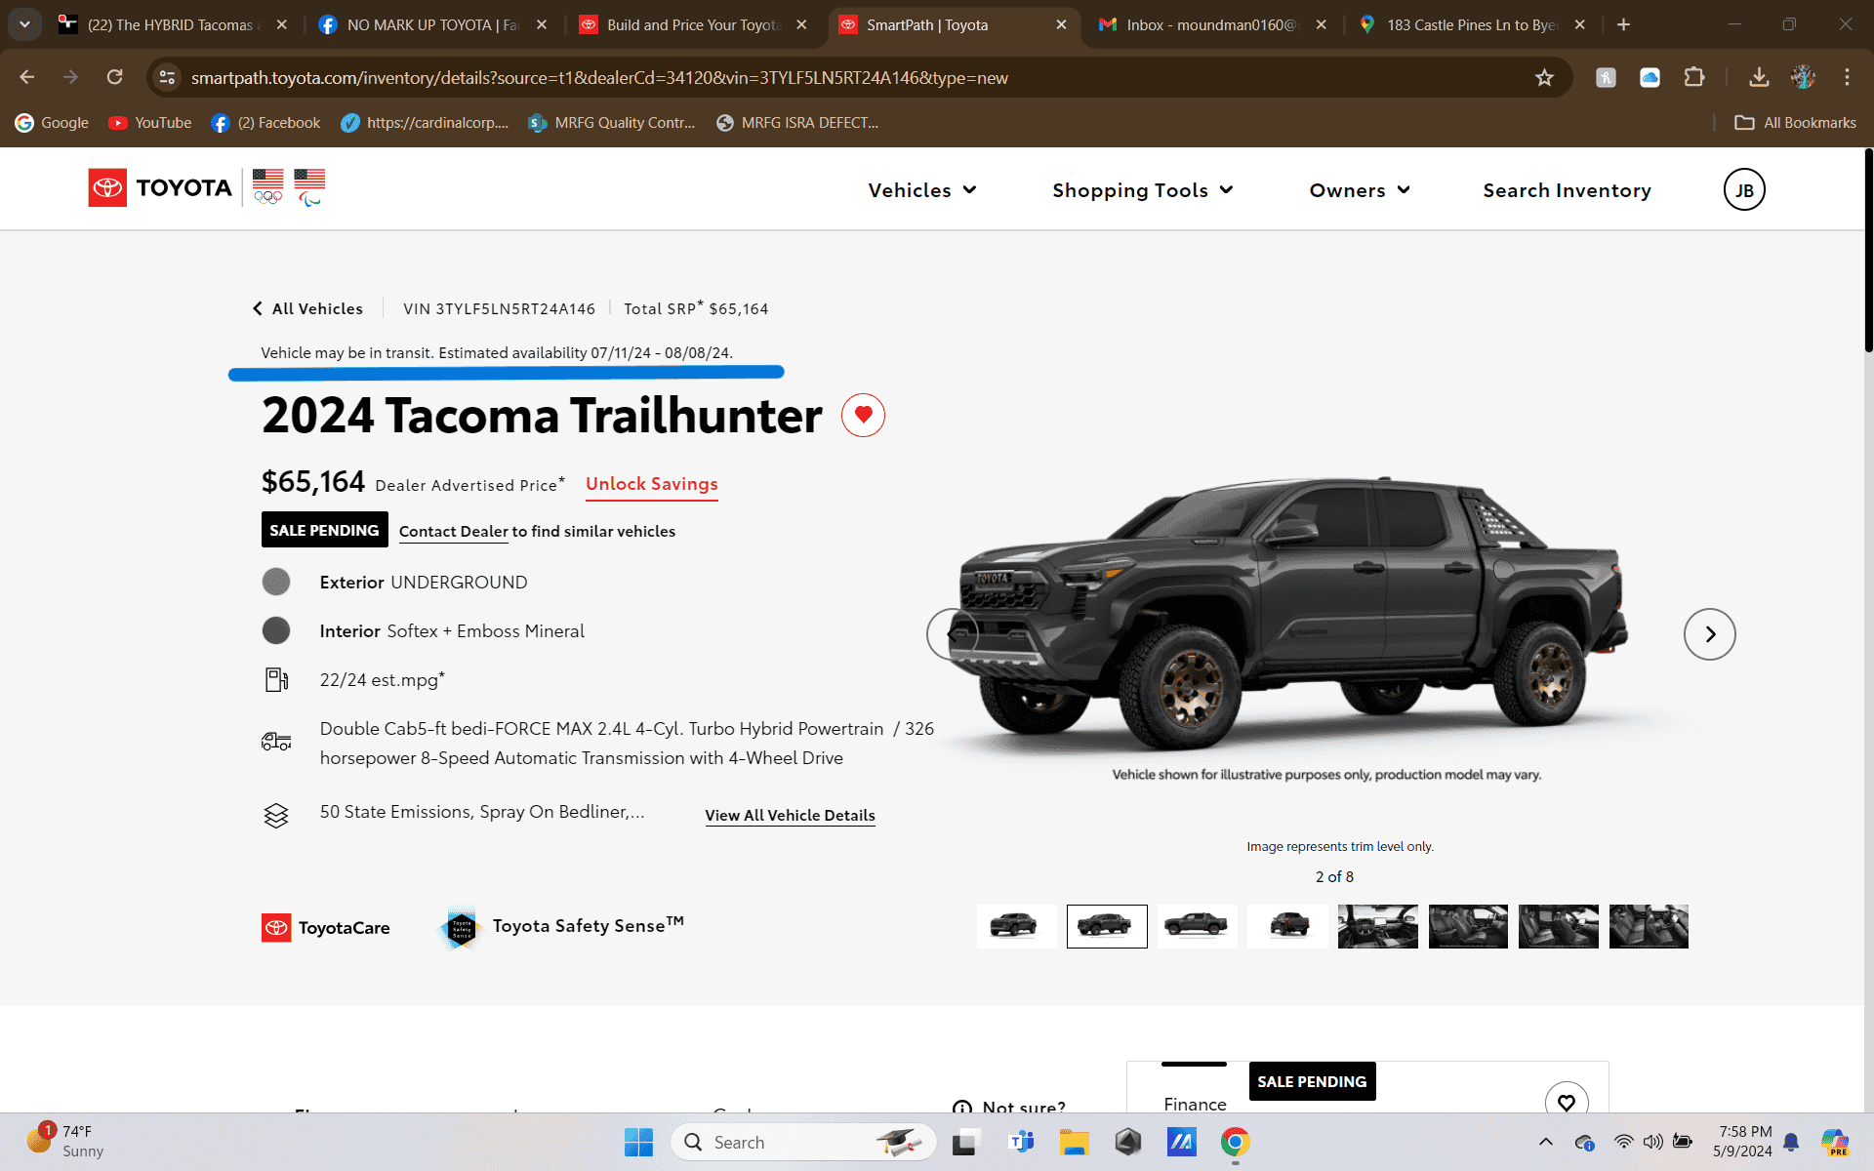Select the eighth and last interior thumbnail
Viewport: 1874px width, 1171px height.
pos(1649,926)
